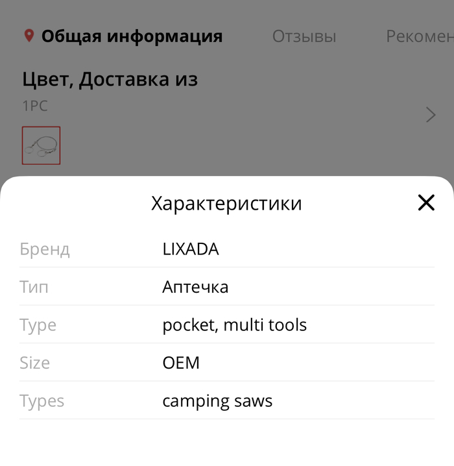Tap the 1PC variant label
Screen dimensions: 454x466
coord(35,106)
